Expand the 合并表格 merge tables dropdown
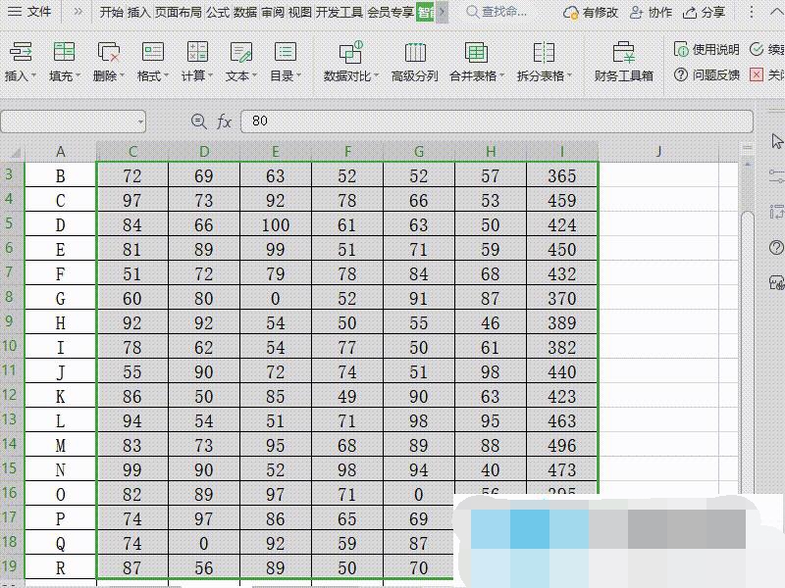This screenshot has height=588, width=785. click(476, 75)
